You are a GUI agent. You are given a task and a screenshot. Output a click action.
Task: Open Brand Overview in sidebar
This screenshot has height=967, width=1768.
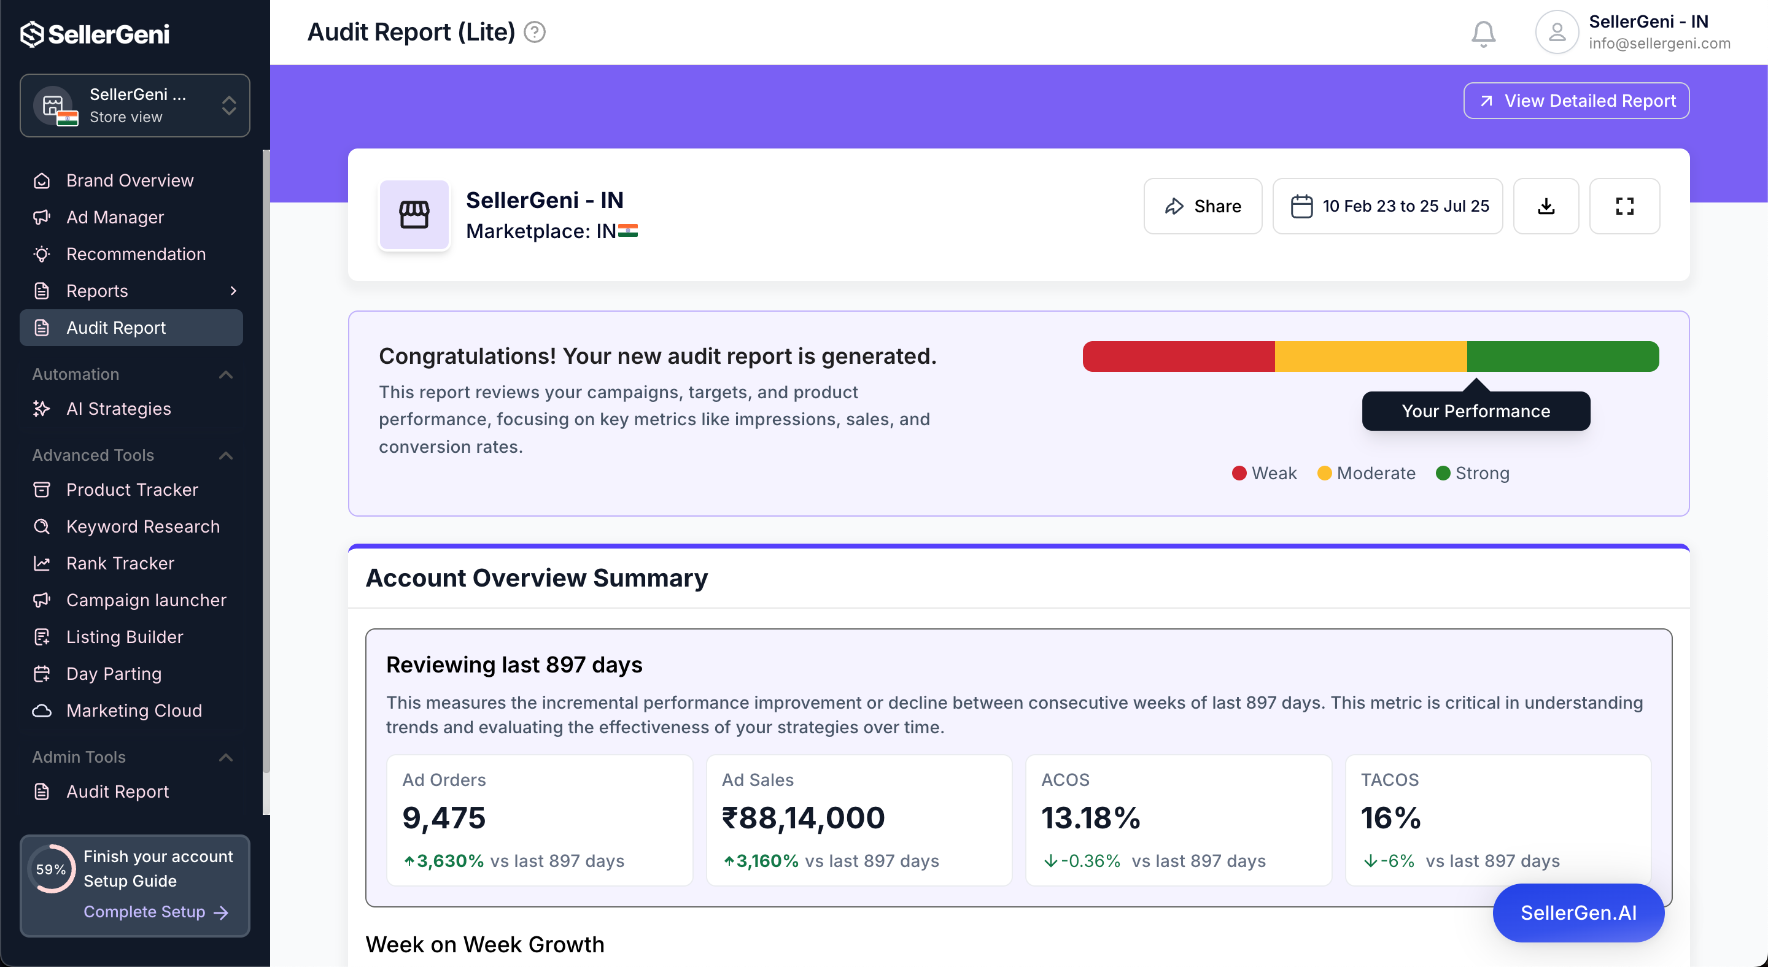pos(130,180)
